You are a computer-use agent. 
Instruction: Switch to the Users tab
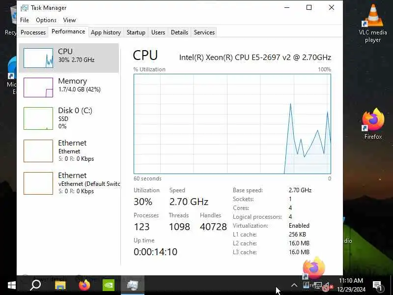(x=158, y=32)
